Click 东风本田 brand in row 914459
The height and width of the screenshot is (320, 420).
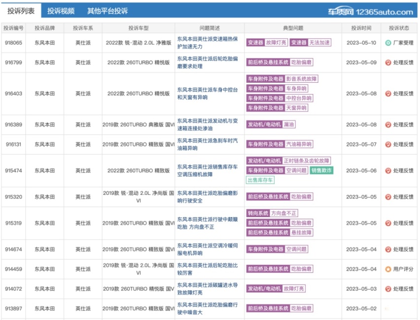click(x=45, y=269)
